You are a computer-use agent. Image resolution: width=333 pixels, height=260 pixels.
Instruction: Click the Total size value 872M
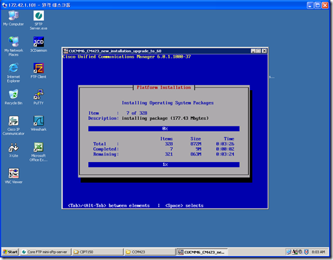pos(196,144)
